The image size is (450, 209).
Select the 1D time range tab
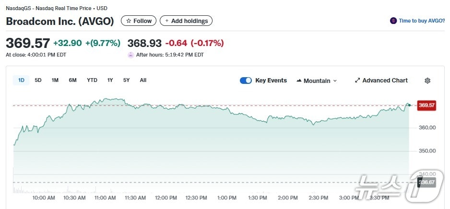tap(21, 80)
